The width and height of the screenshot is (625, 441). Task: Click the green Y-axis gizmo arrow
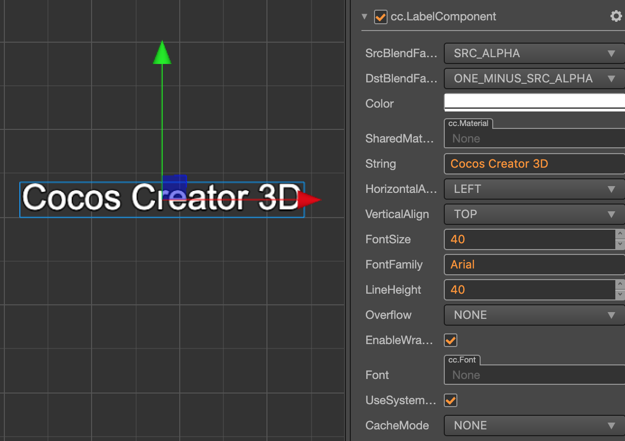coord(162,52)
